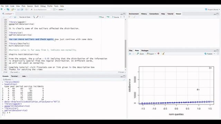Open the Export dropdown in Plots

155,54
